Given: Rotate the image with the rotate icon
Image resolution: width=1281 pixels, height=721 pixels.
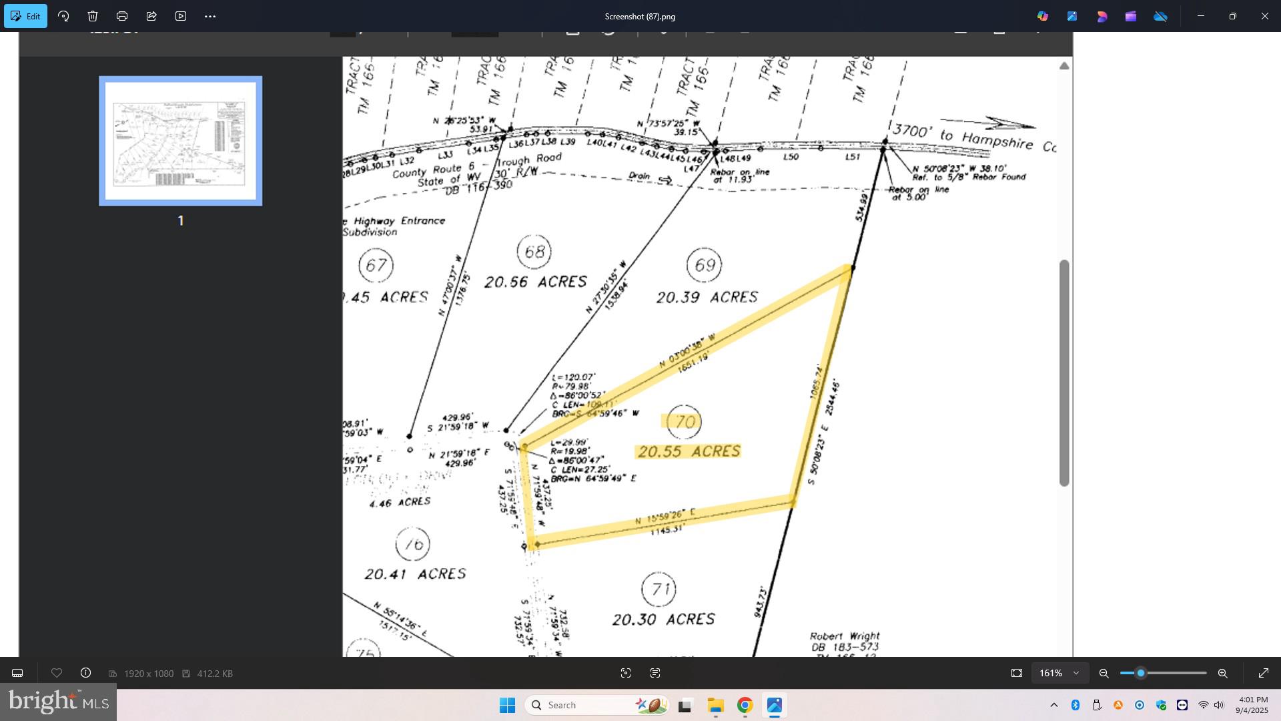Looking at the screenshot, I should [x=64, y=16].
